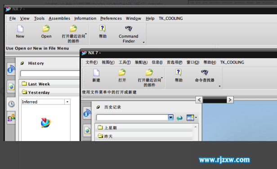Click Open folder icon in English NX window

click(x=46, y=29)
